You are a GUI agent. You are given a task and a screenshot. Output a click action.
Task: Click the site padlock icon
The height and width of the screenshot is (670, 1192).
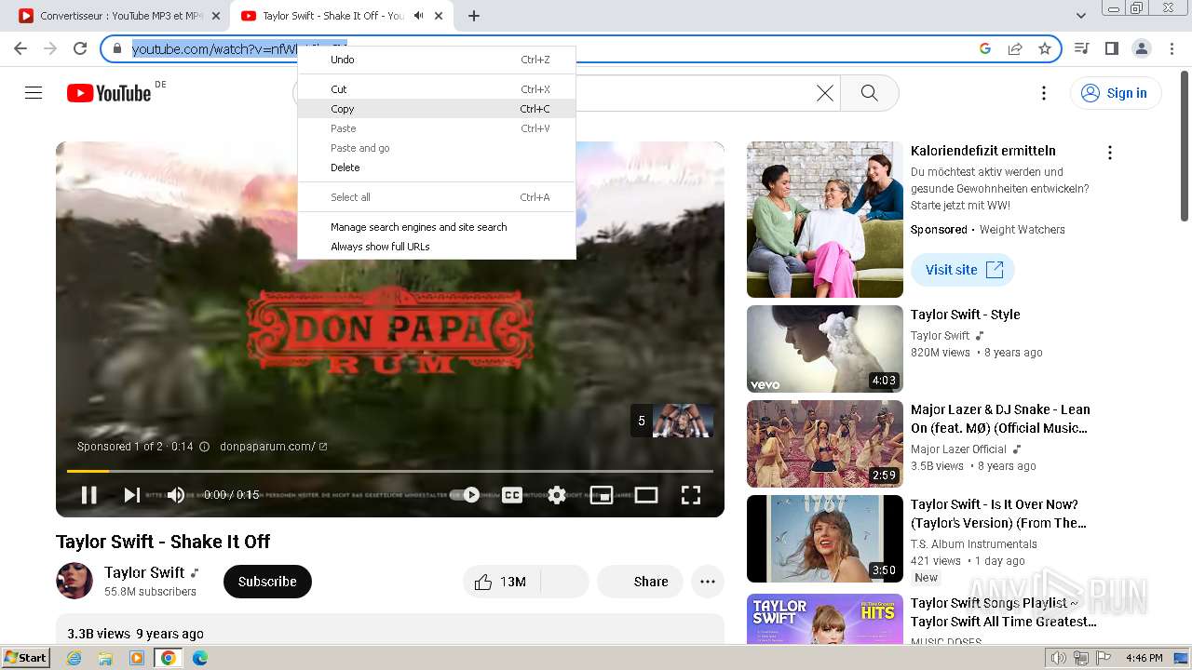coord(117,48)
